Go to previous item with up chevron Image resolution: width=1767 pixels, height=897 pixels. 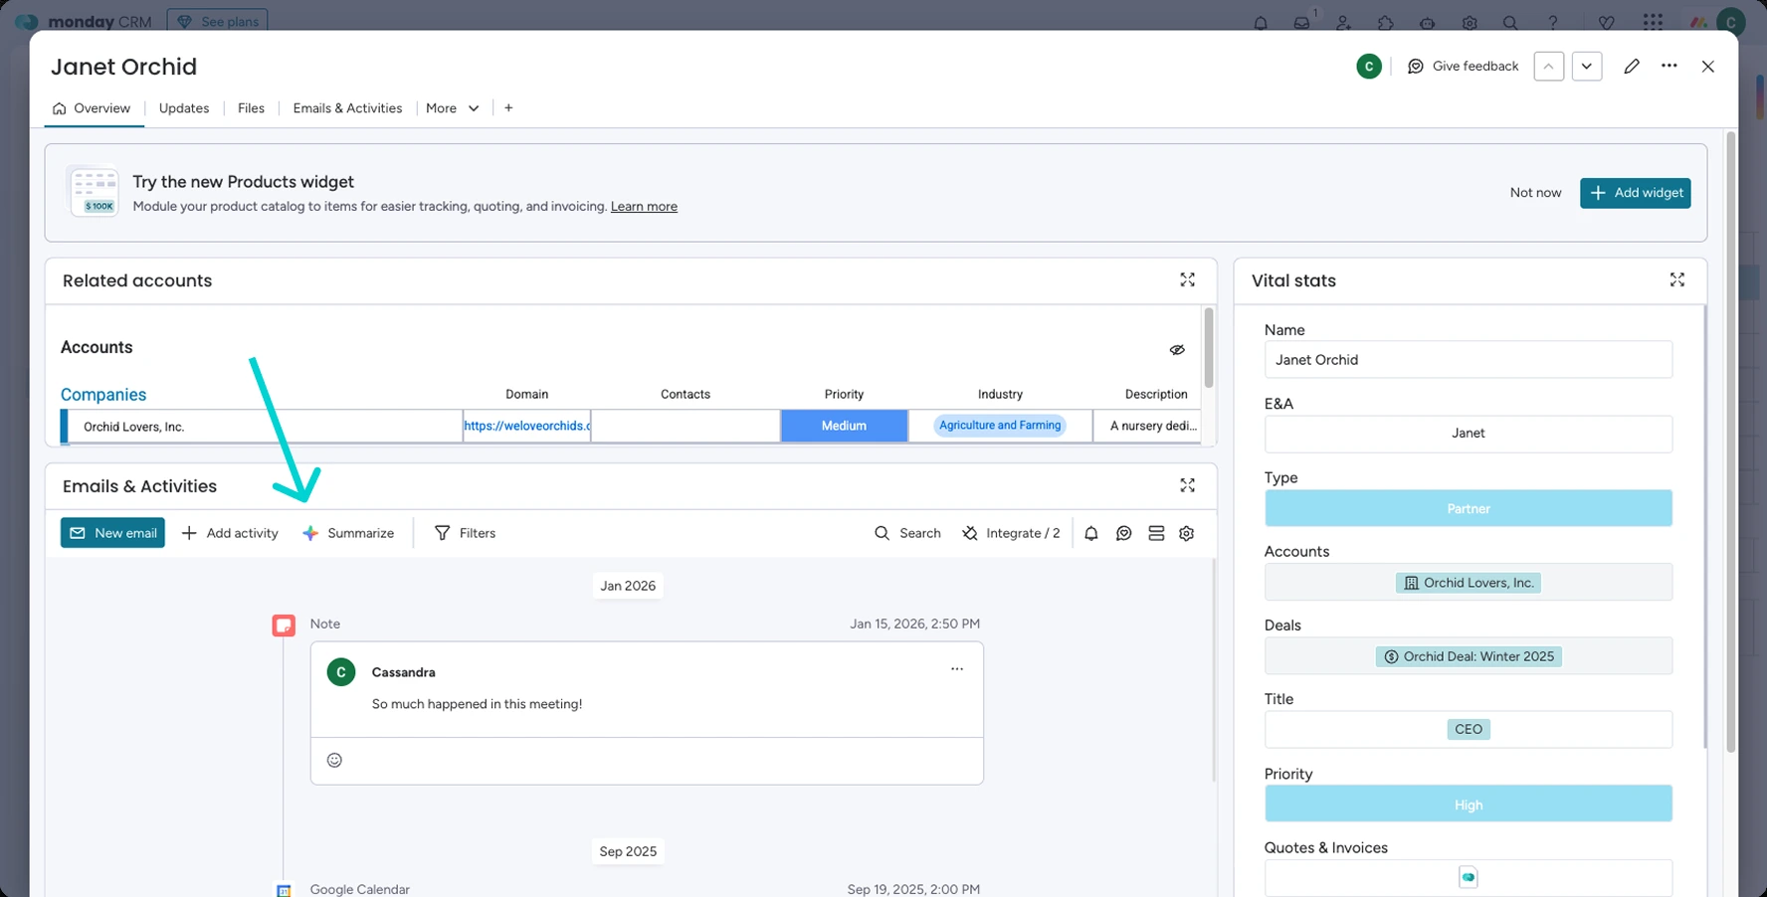(x=1549, y=67)
